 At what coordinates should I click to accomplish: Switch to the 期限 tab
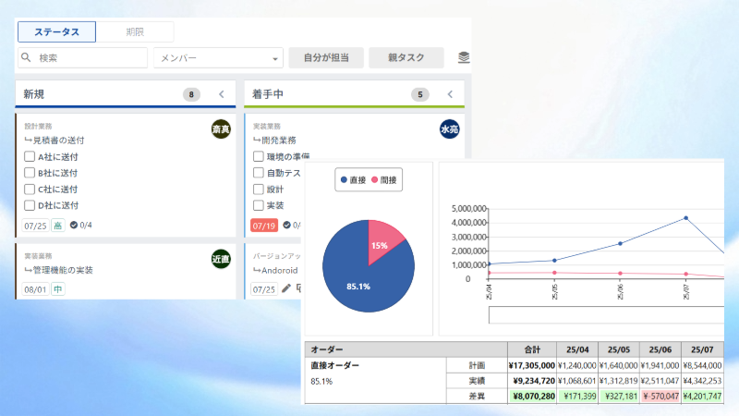pos(135,32)
